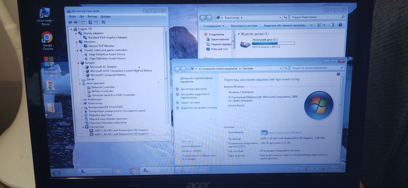Select Network Controller under Інші пристрої
The height and width of the screenshot is (188, 408).
pyautogui.click(x=100, y=87)
